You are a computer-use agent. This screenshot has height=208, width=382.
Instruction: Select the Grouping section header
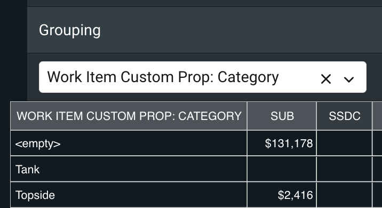pyautogui.click(x=70, y=30)
